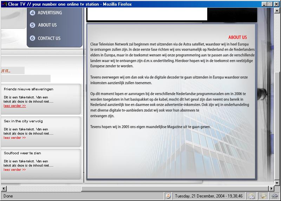The image size is (281, 201).
Task: Click the horizontal scrollbar thumb
Action: (x=175, y=188)
